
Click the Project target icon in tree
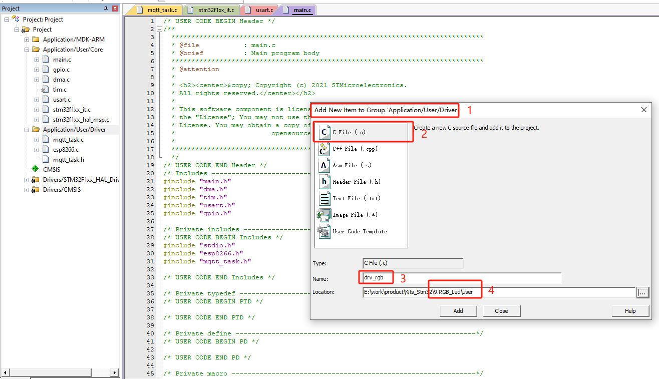pos(26,30)
